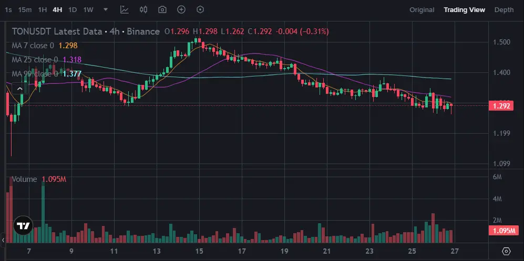
Task: Click the left arrow at chart's bottom-left edge
Action: 2,240
